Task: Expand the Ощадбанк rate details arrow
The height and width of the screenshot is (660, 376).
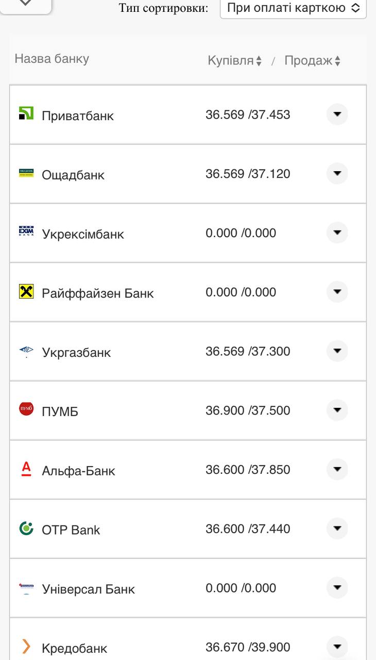Action: click(337, 173)
